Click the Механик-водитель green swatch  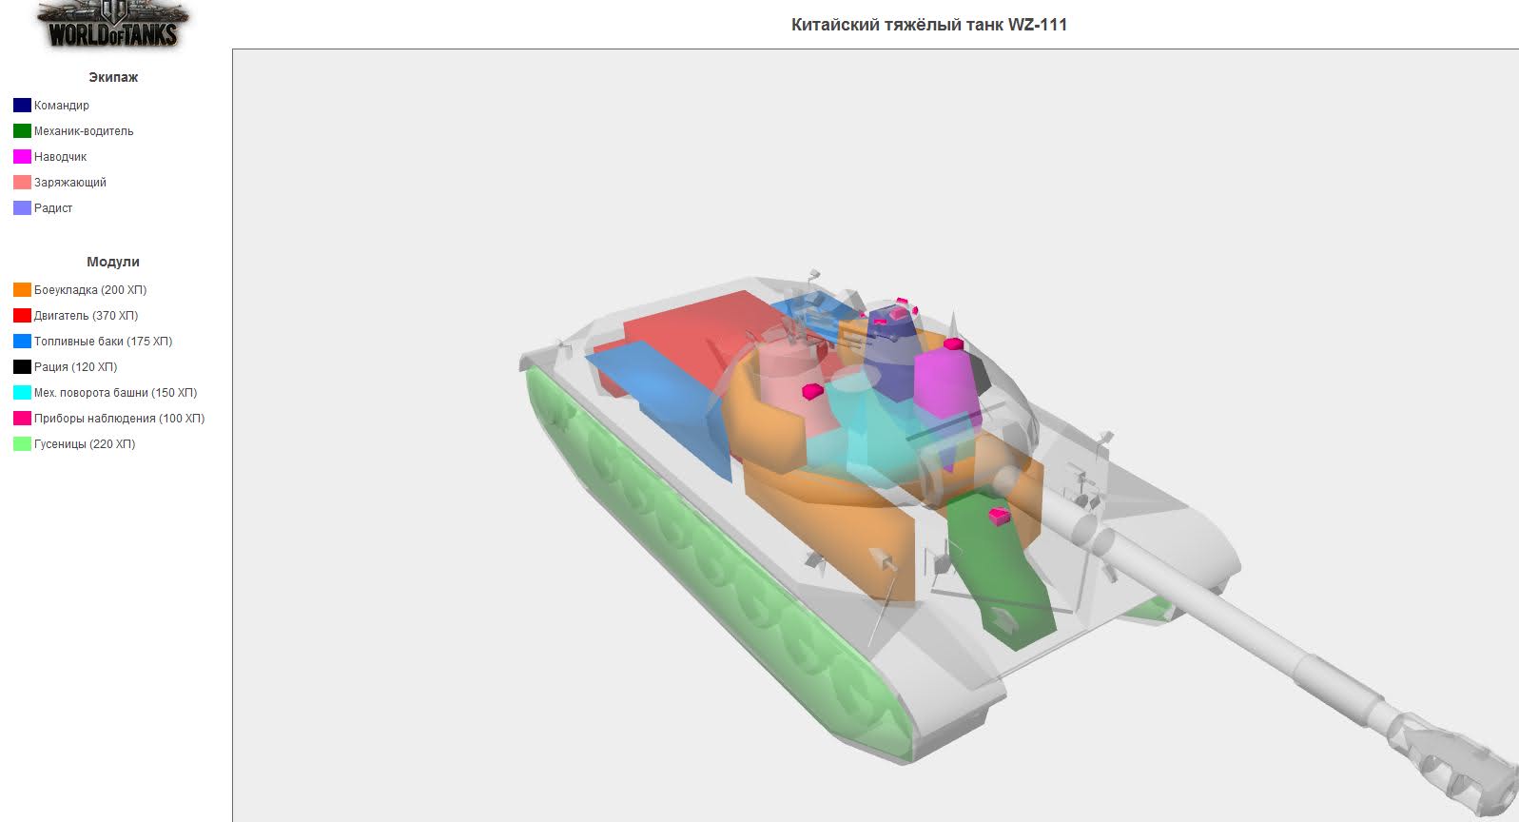pos(22,131)
